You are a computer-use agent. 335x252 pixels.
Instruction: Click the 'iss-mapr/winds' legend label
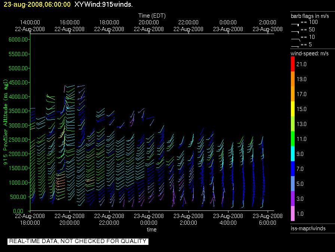pos(308,228)
